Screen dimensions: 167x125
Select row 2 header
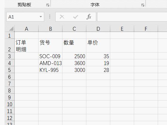point(10,46)
